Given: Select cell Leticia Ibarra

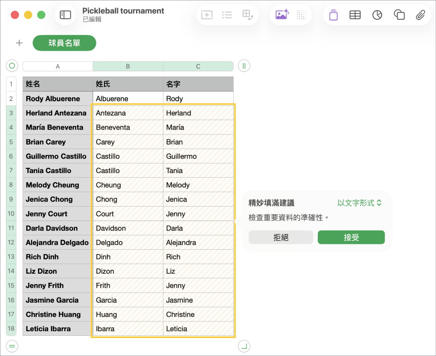Looking at the screenshot, I should pos(58,329).
